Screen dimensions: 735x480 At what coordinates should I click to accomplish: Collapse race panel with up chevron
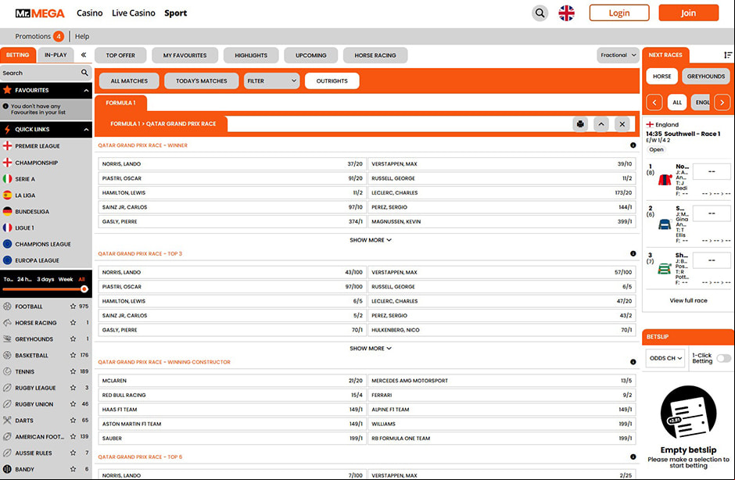(601, 124)
